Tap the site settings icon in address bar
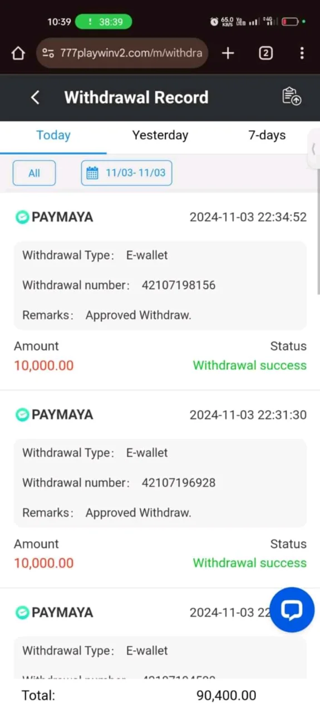Viewport: 320px width, 712px height. coord(48,53)
